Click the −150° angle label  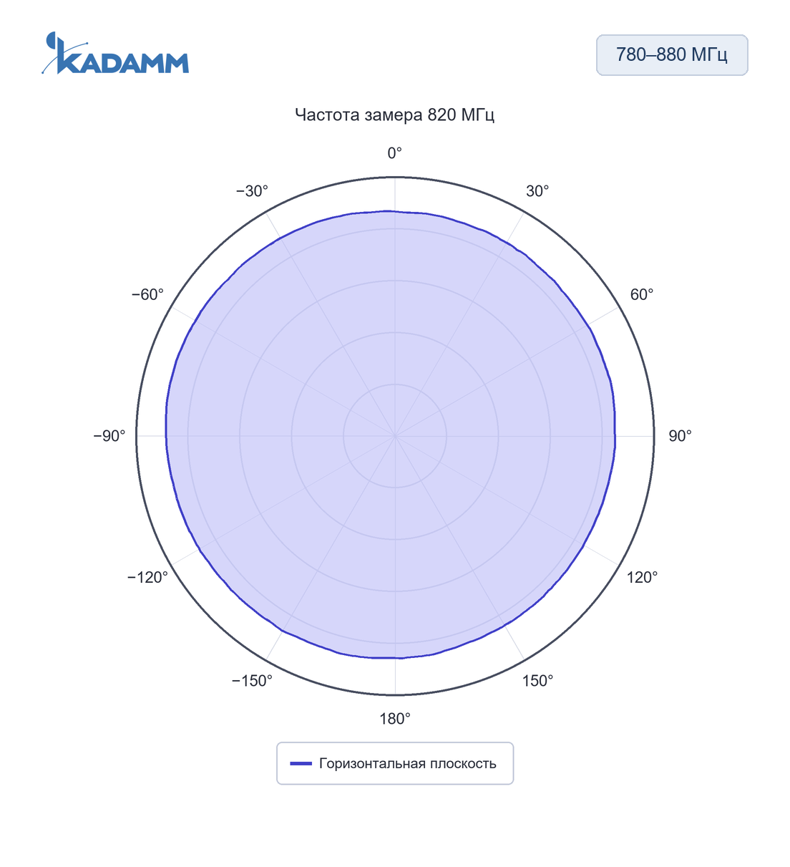click(x=252, y=681)
